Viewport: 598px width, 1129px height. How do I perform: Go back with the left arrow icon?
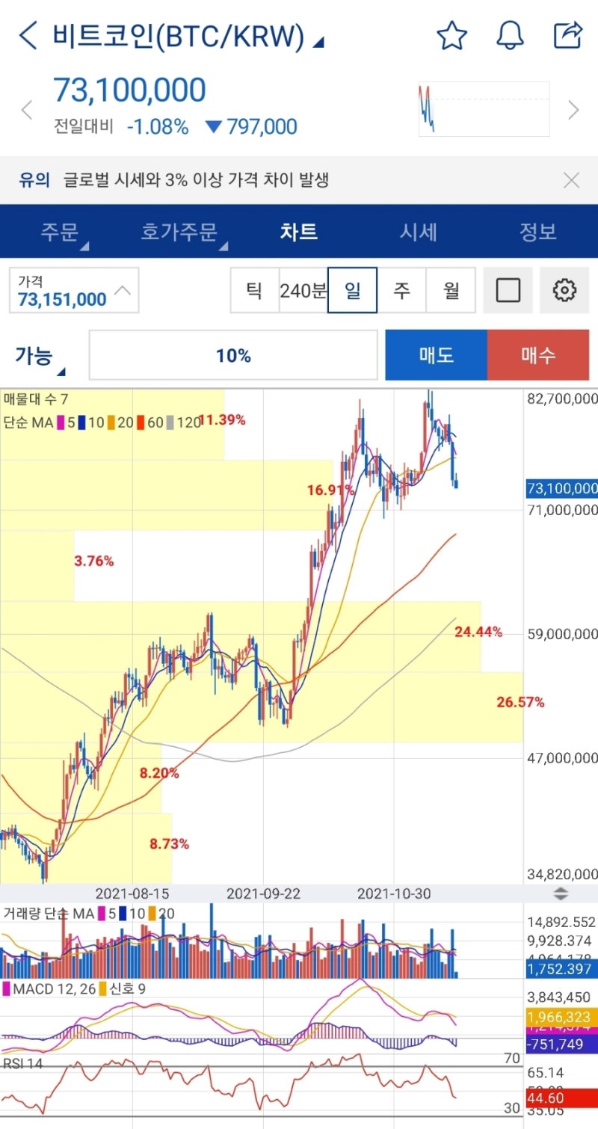27,34
